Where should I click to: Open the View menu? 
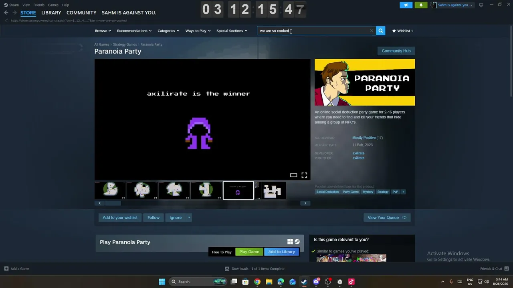[26, 5]
